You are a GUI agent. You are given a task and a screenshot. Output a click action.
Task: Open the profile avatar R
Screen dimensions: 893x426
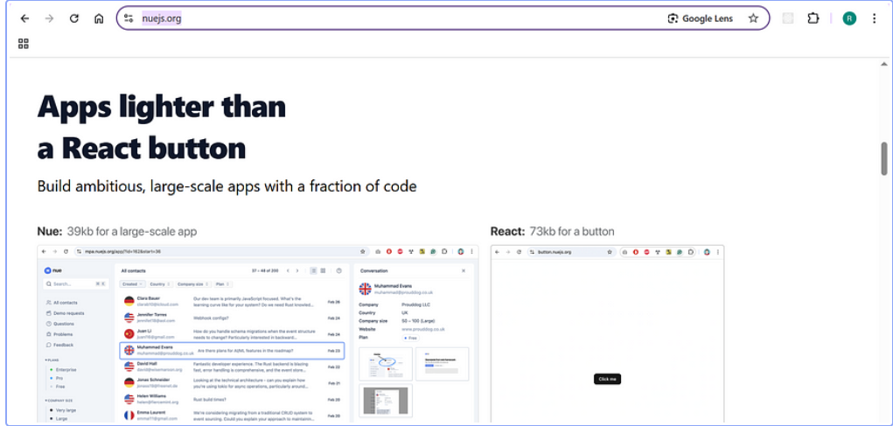pos(849,18)
